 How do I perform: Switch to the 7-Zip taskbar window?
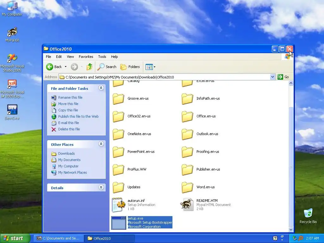(x=58, y=238)
